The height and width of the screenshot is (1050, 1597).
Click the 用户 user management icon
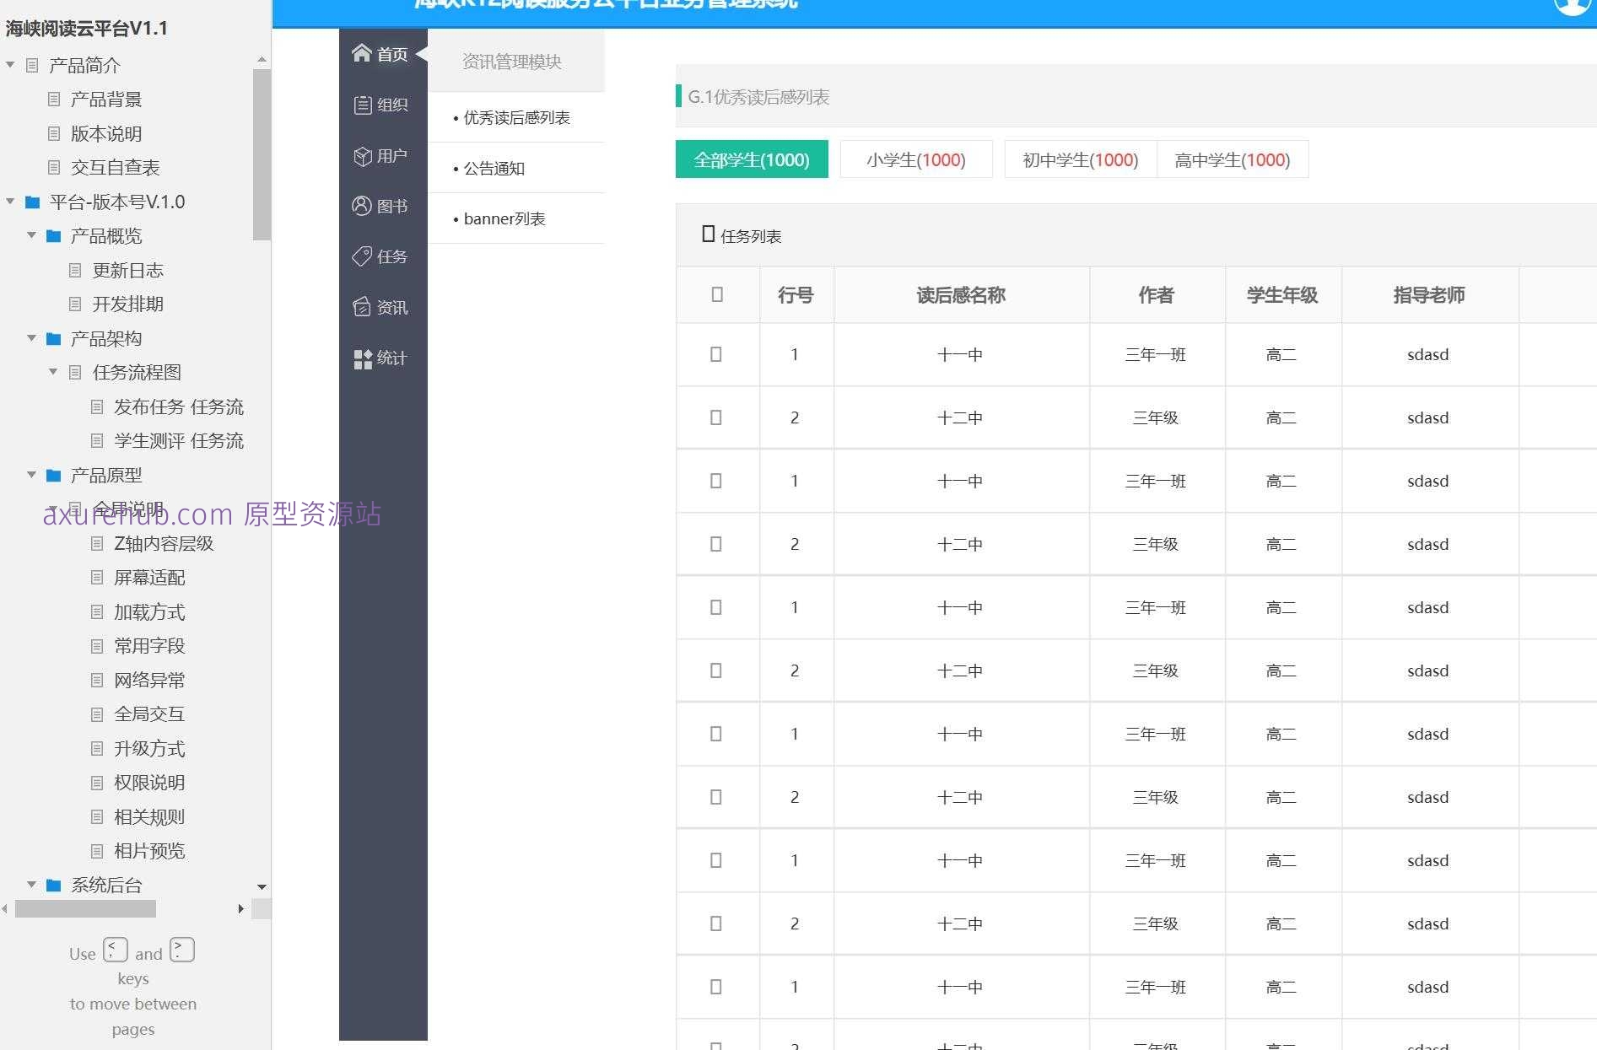(361, 155)
